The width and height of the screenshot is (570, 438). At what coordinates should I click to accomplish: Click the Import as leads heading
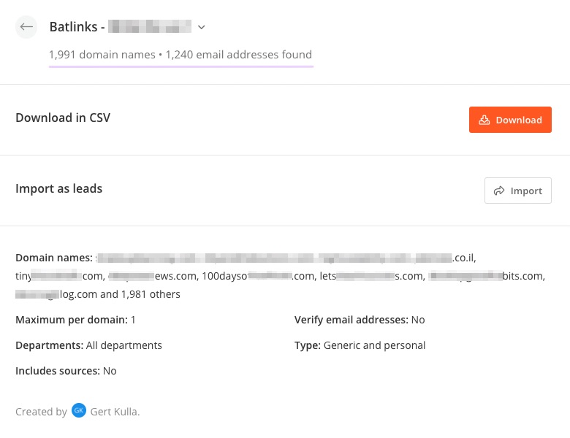click(x=59, y=188)
